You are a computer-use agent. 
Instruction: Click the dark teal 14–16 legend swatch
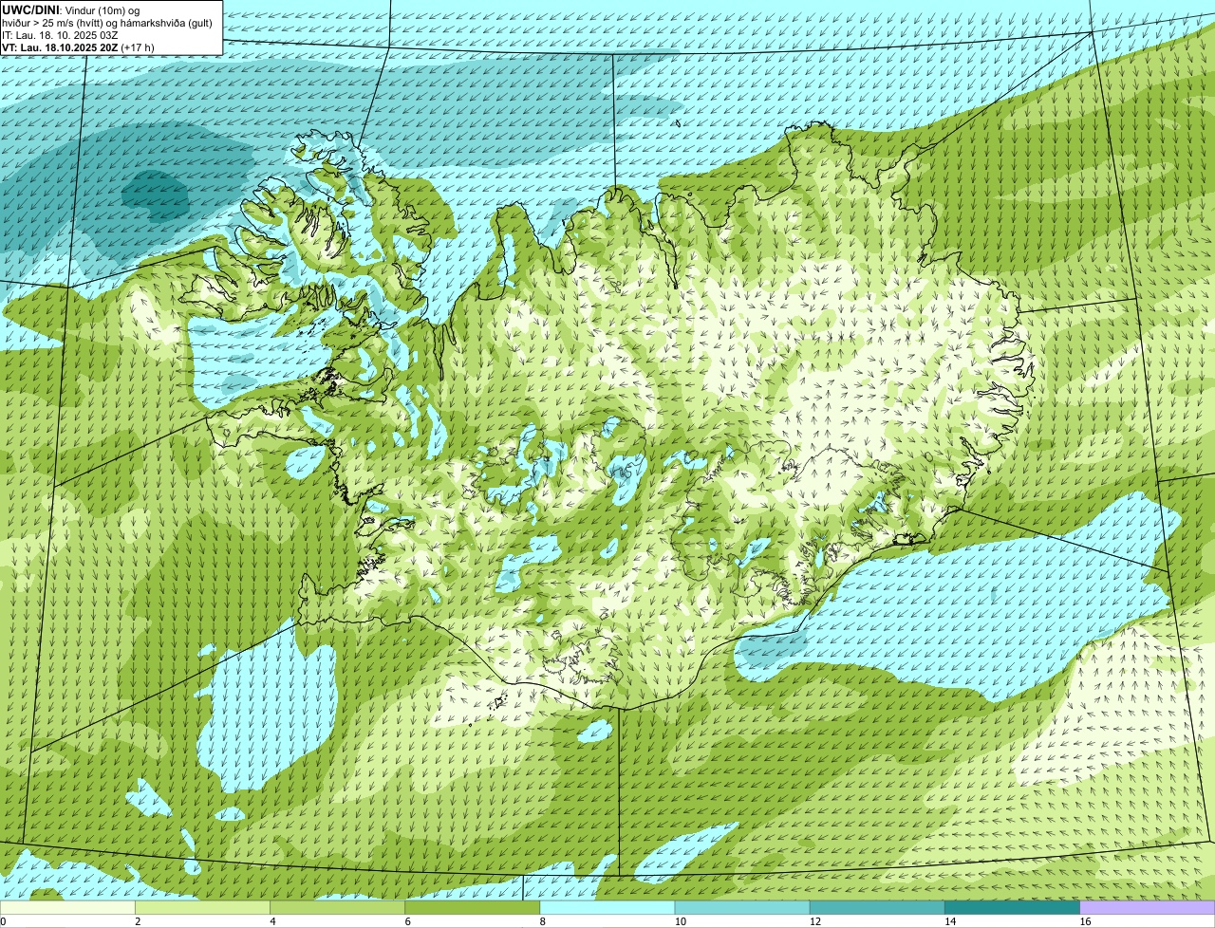tap(1013, 908)
